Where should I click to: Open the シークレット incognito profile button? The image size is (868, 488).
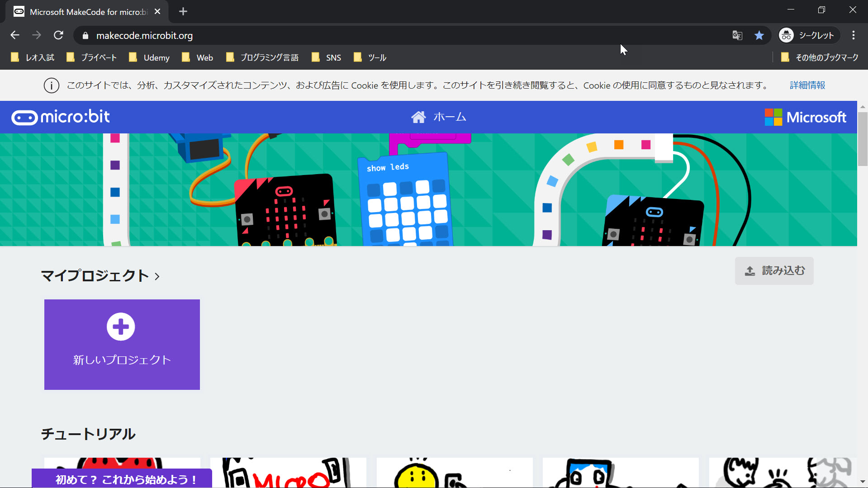[808, 35]
